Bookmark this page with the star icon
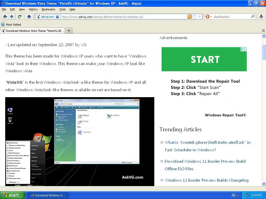This screenshot has height=199, width=266. click(195, 17)
